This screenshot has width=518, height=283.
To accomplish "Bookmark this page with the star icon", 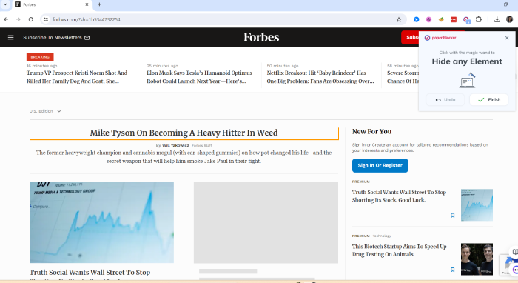I will click(399, 19).
